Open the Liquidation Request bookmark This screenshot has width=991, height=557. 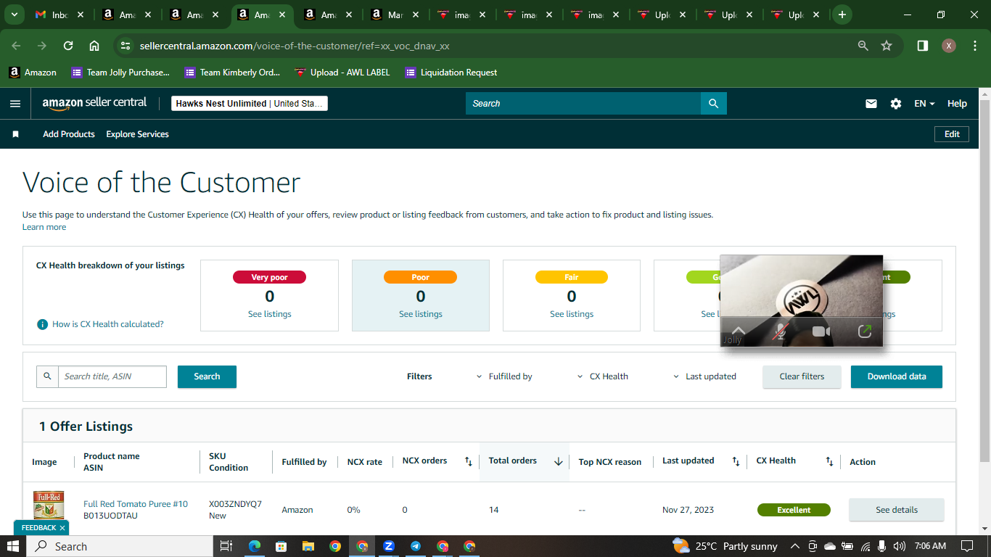(451, 73)
